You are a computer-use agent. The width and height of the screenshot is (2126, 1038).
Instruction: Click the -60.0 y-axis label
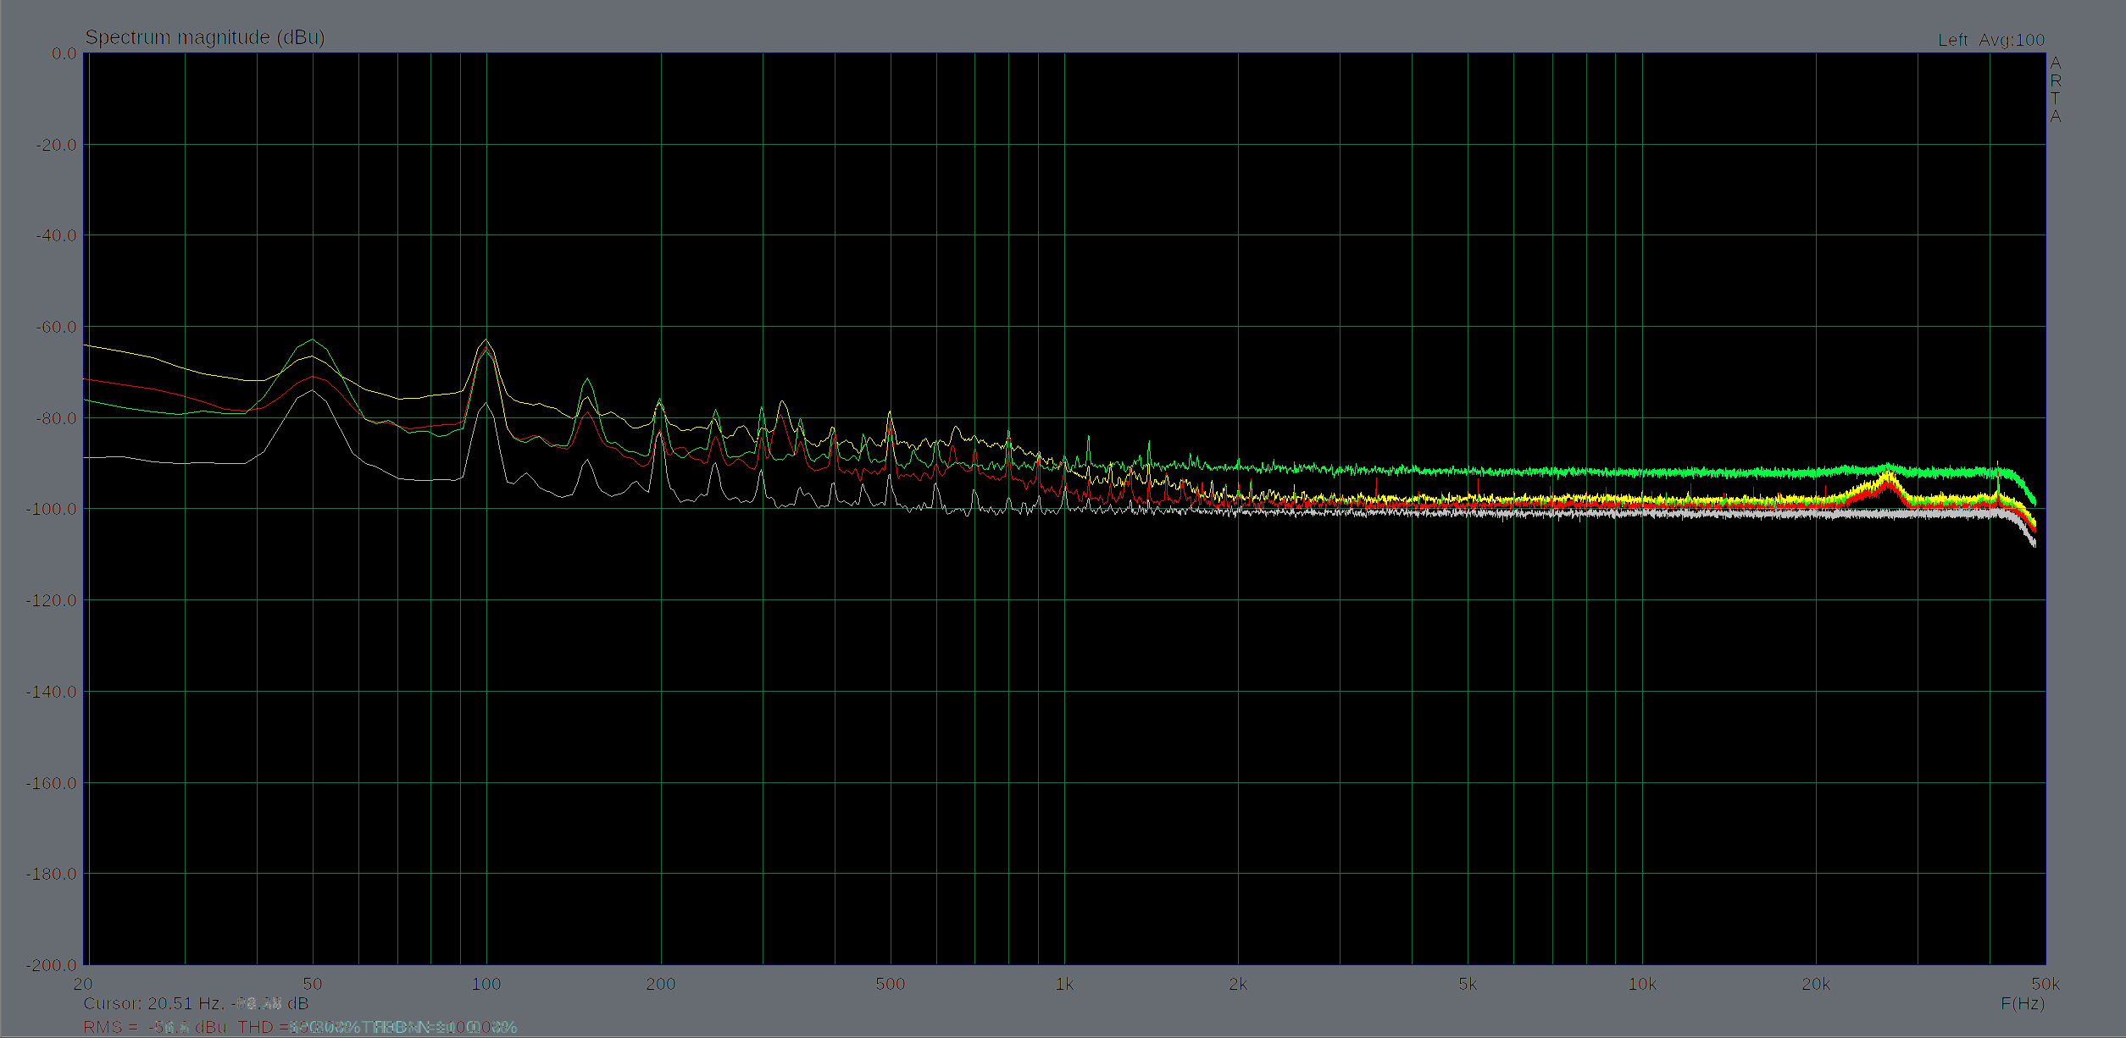pyautogui.click(x=56, y=327)
